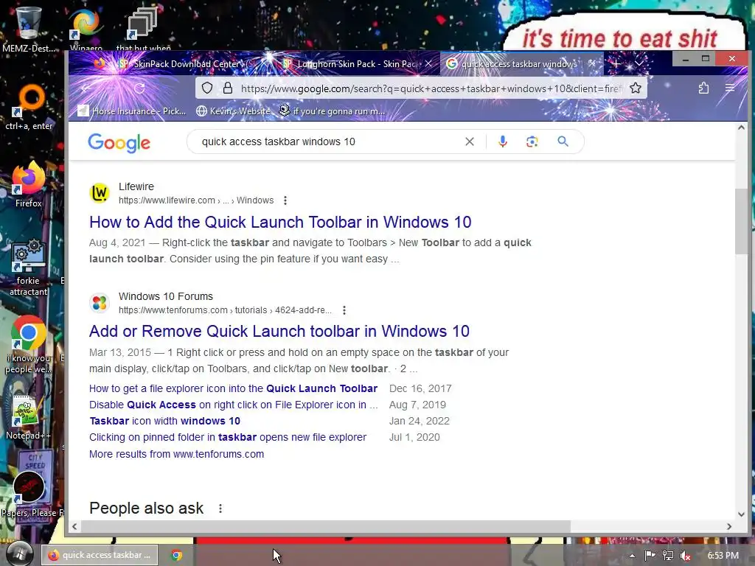Open Firefox hamburger application menu
The width and height of the screenshot is (755, 566).
(730, 88)
